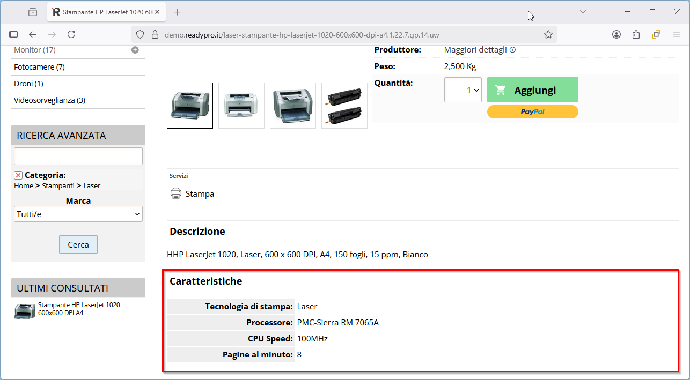The height and width of the screenshot is (380, 690).
Task: Reload the current page
Action: click(71, 34)
